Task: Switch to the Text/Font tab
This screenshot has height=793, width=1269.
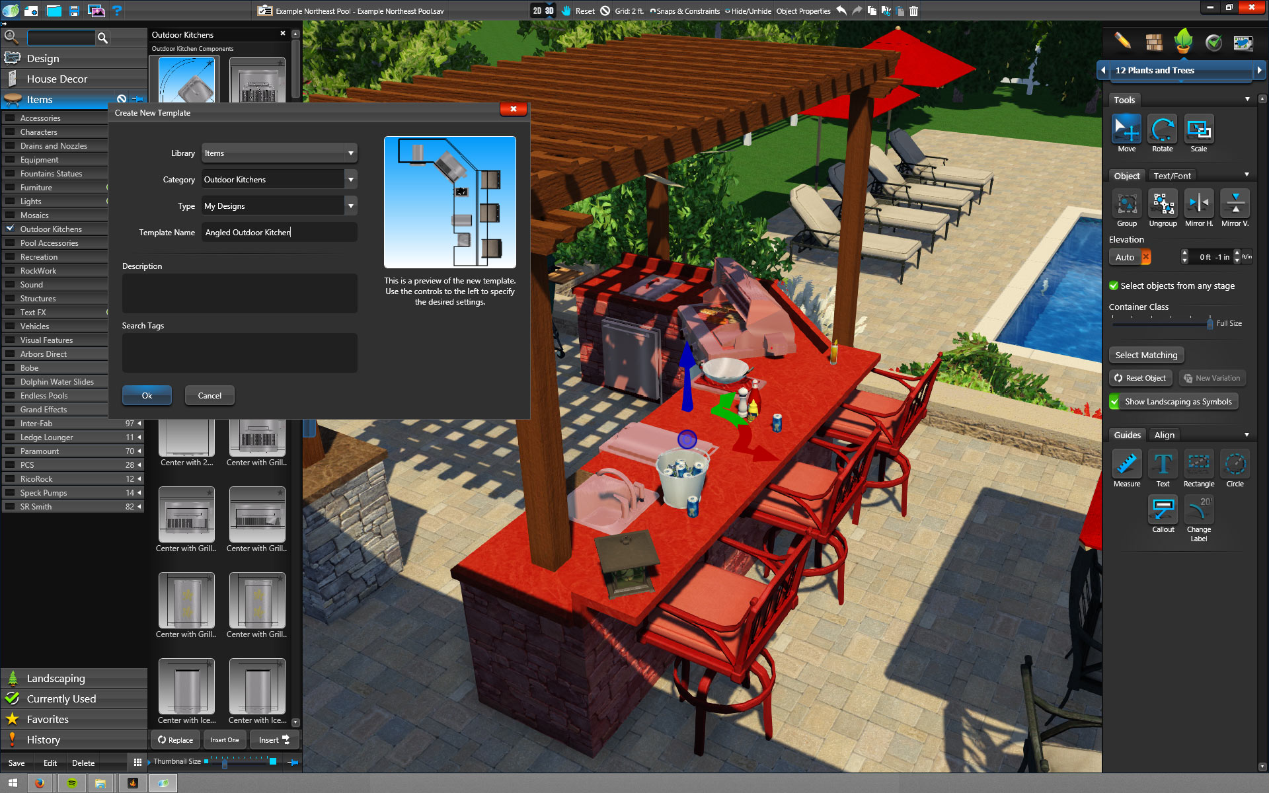Action: (1171, 175)
